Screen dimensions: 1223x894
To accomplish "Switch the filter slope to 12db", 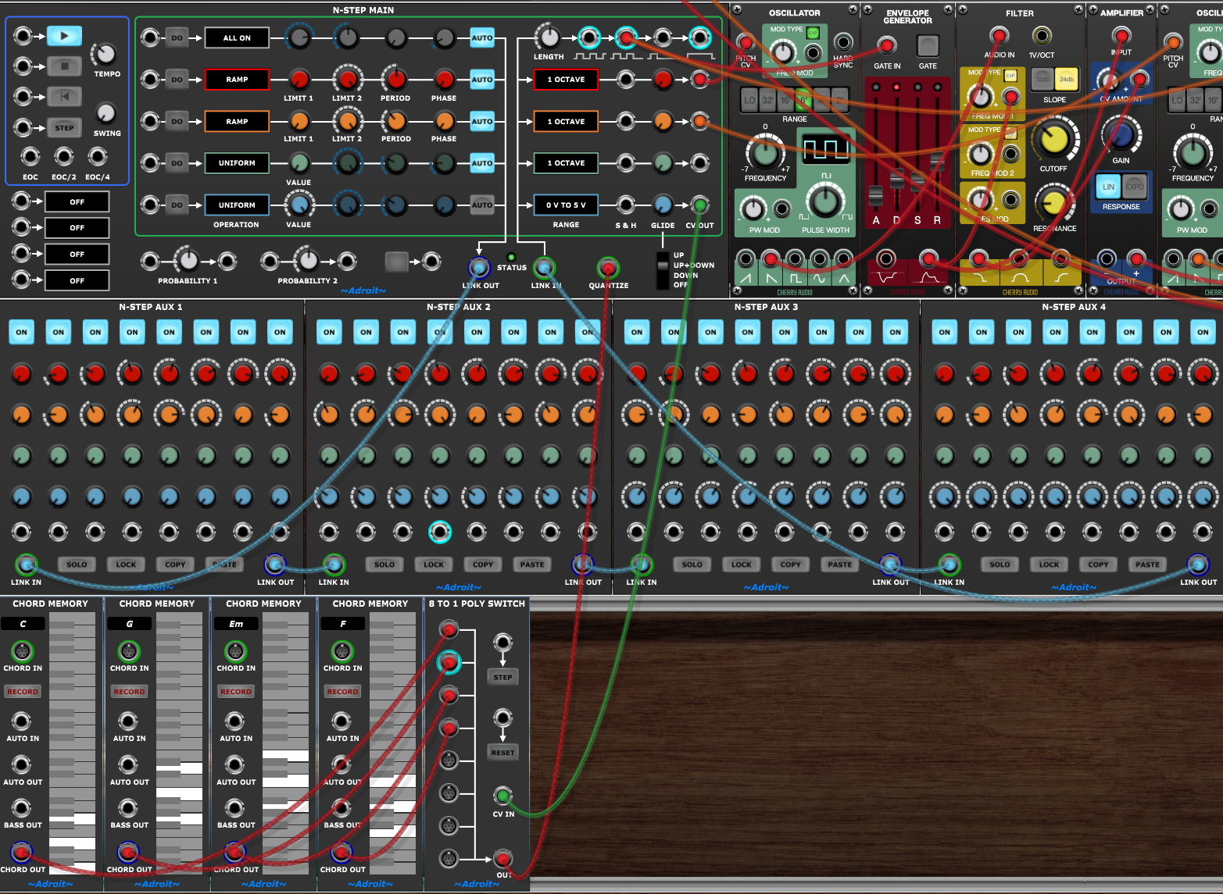I will (1042, 79).
